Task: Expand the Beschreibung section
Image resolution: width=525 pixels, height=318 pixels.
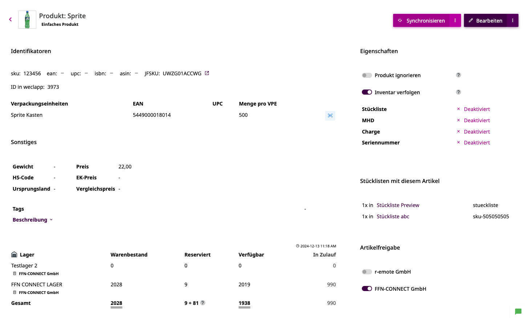Action: (33, 220)
